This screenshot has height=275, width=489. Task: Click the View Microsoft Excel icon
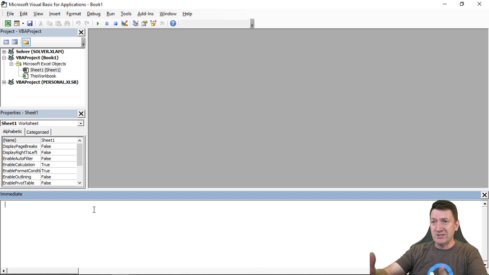(x=8, y=23)
